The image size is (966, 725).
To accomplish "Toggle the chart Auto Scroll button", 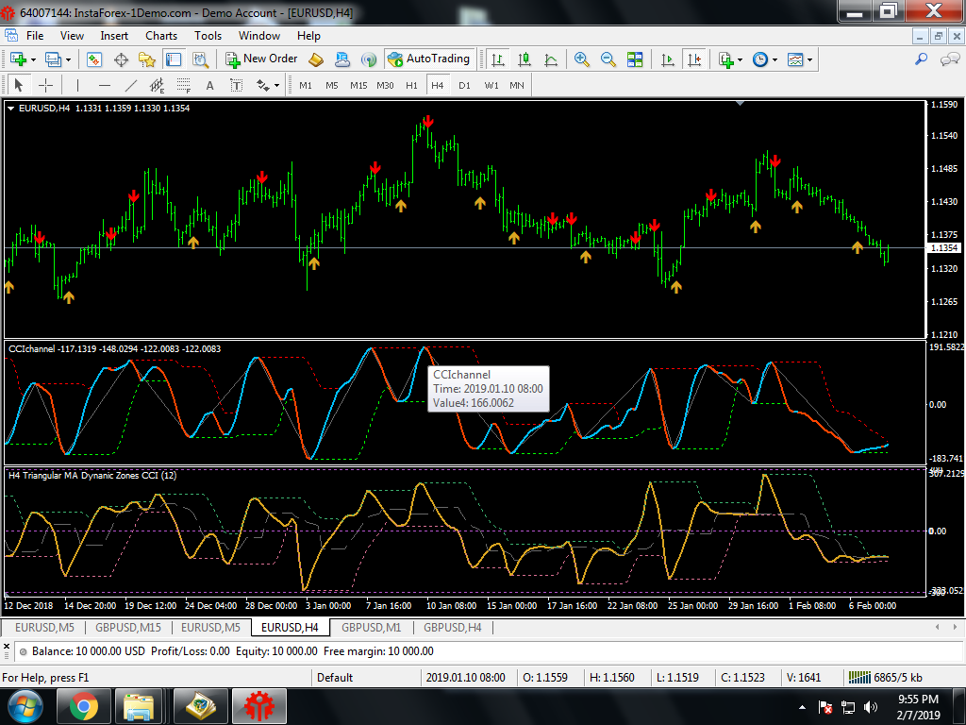I will click(x=668, y=59).
